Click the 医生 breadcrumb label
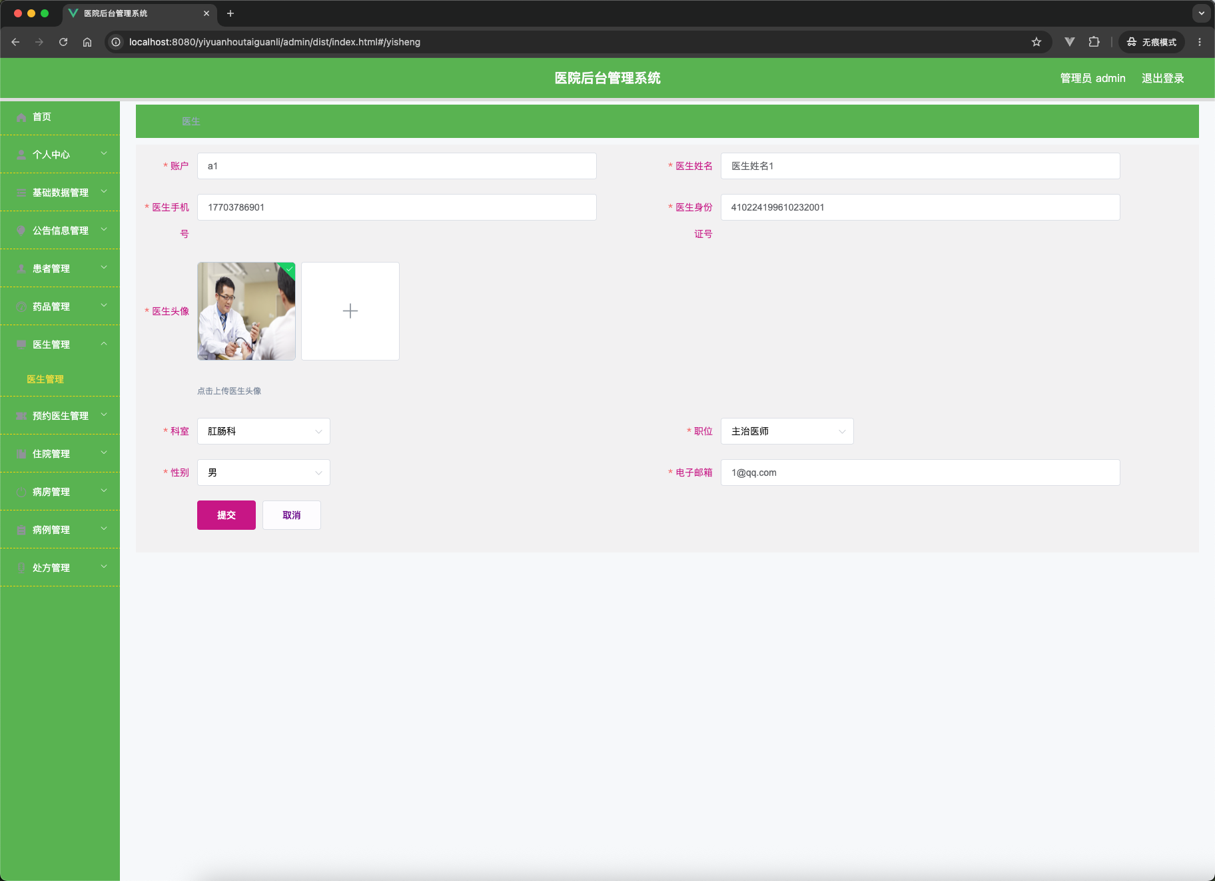 191,121
